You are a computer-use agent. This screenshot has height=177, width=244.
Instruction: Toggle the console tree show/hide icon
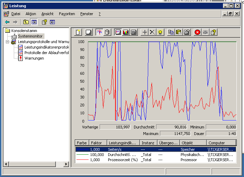[x=34, y=22]
